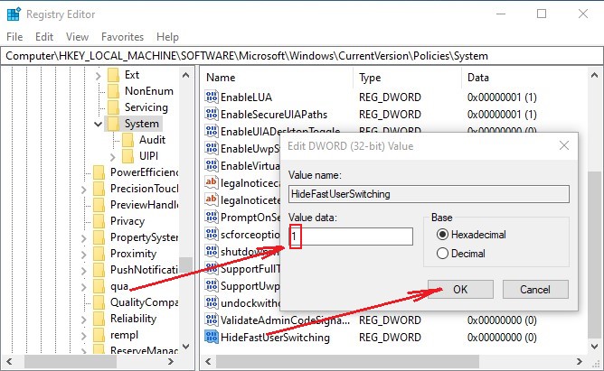Click the ValidateAdminCodeSignatures DWORD icon
Screen dimensions: 604x371
pos(211,320)
